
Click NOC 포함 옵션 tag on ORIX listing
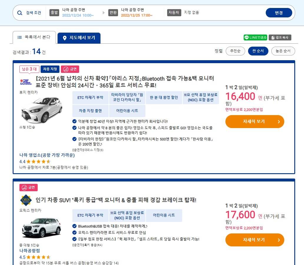tap(127, 215)
